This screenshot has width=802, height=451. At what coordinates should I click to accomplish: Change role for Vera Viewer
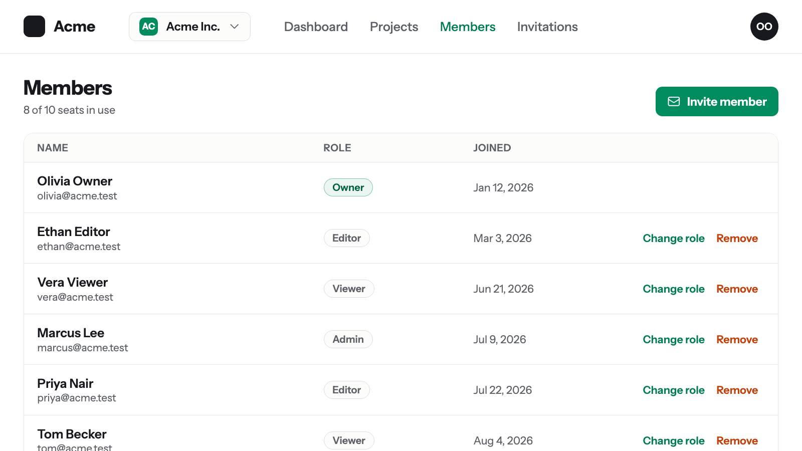674,289
